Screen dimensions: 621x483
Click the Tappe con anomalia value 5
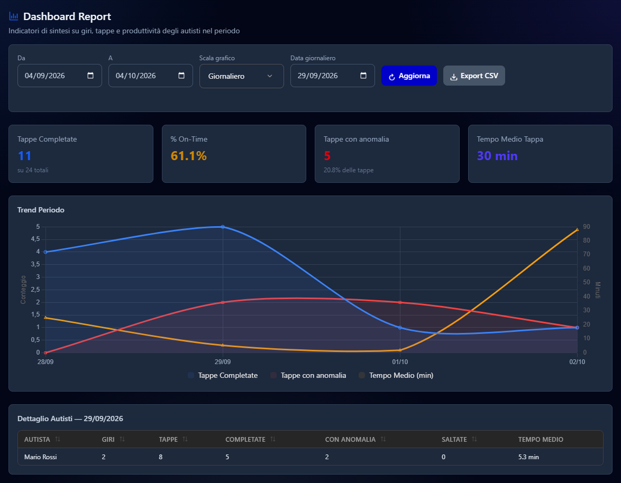(x=327, y=156)
